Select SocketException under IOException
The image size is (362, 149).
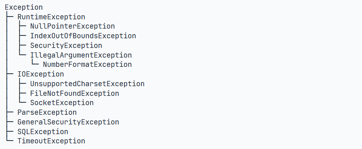[62, 103]
